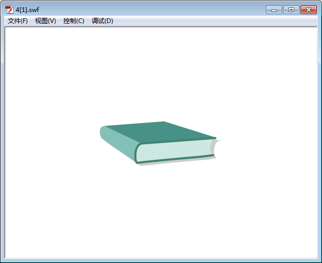Open the 调试(D) menu
322x263 pixels.
(102, 21)
